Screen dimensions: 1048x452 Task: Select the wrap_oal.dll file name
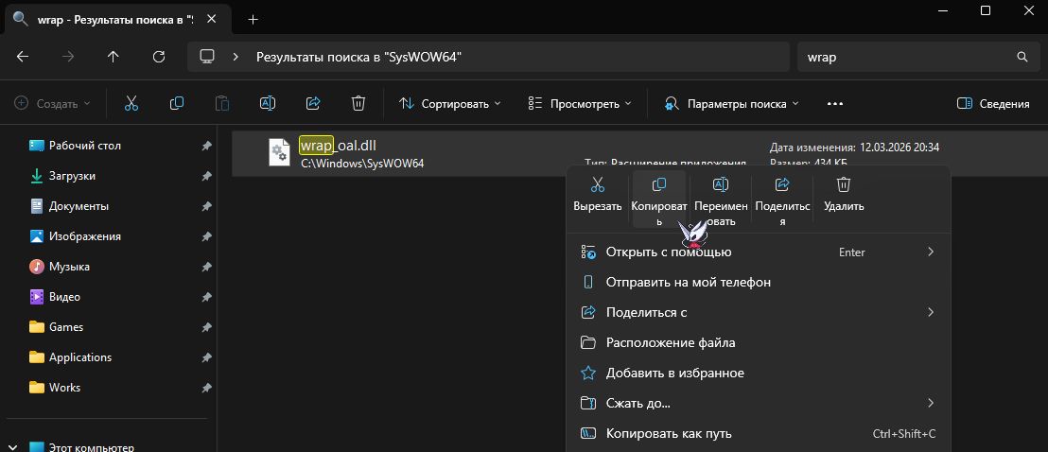coord(339,145)
